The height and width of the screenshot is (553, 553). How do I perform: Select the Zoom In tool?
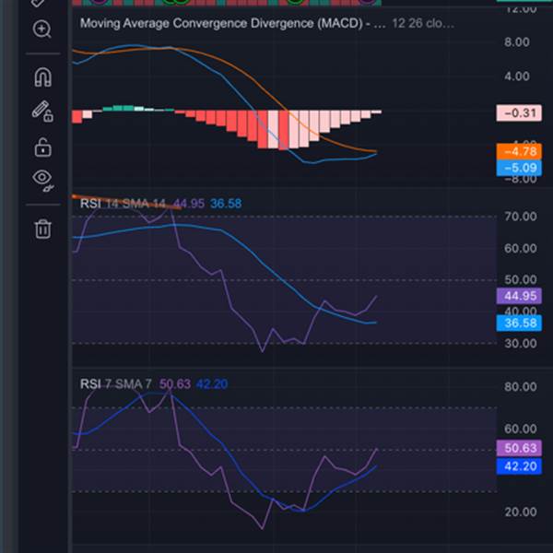point(42,29)
